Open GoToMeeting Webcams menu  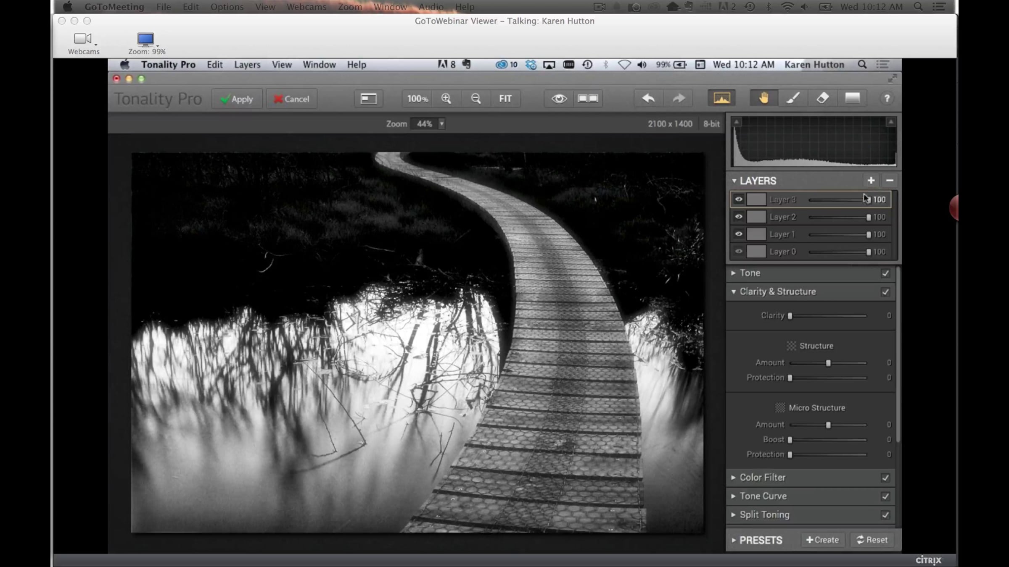306,7
